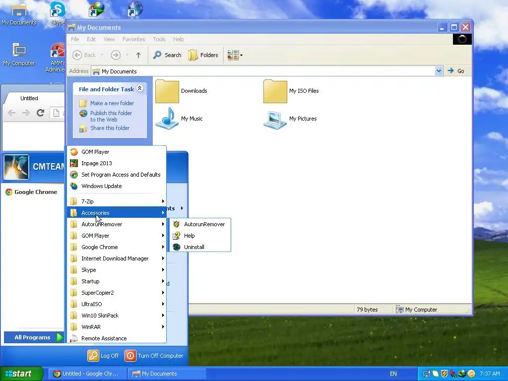Image resolution: width=508 pixels, height=381 pixels.
Task: Expand the Accessories program folder
Action: coord(117,212)
